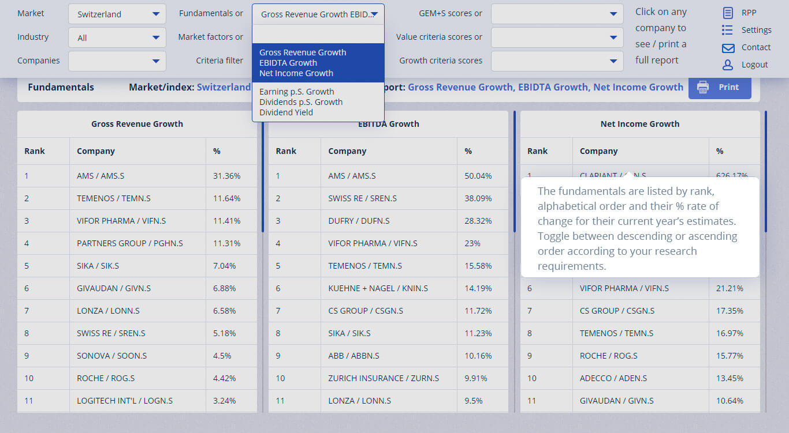Click the Logout user icon

point(728,65)
